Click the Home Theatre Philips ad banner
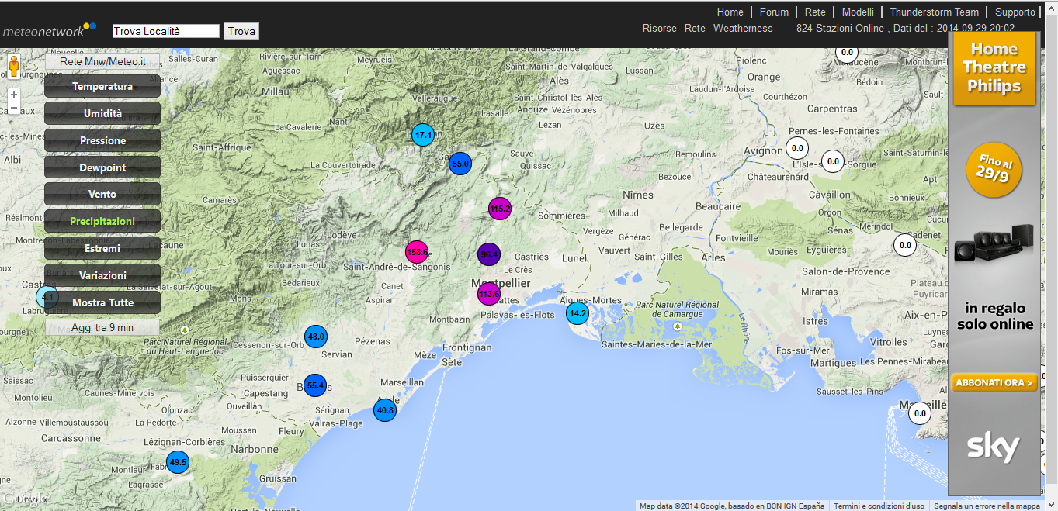 coord(994,67)
